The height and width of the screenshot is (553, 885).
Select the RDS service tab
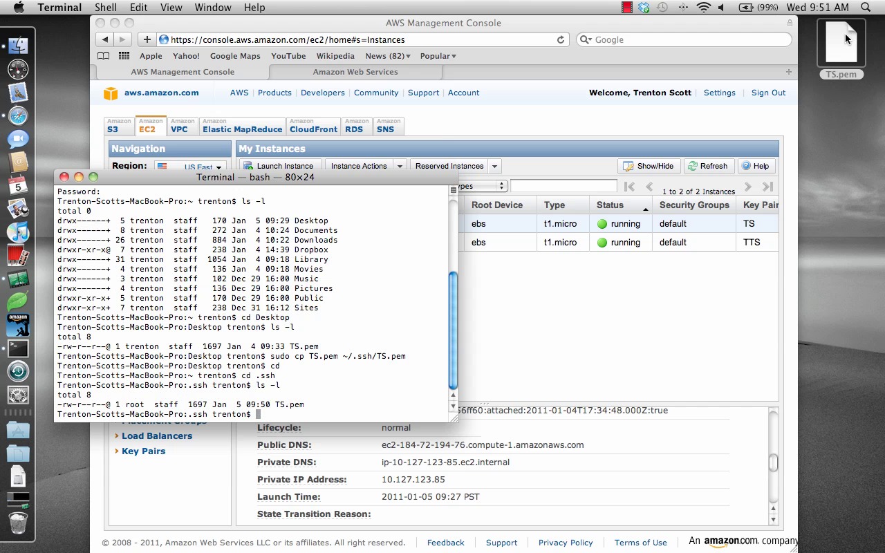356,126
